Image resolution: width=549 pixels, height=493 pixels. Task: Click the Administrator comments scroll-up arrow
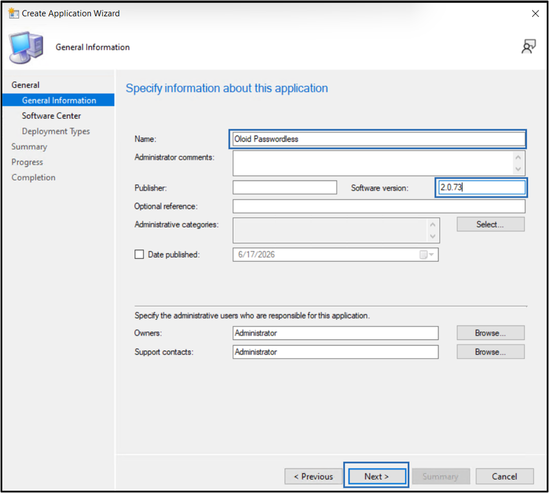(518, 157)
